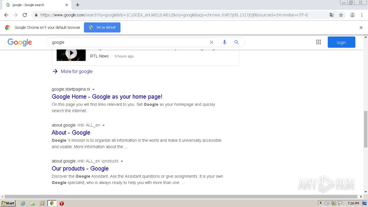
Task: Go back using the browser back arrow
Action: [x=6, y=15]
